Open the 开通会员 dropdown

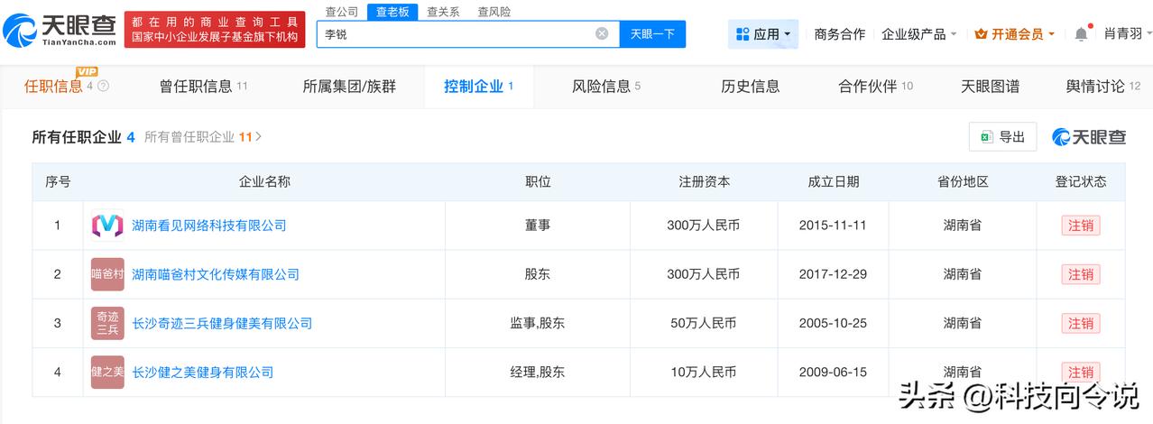tap(1014, 34)
